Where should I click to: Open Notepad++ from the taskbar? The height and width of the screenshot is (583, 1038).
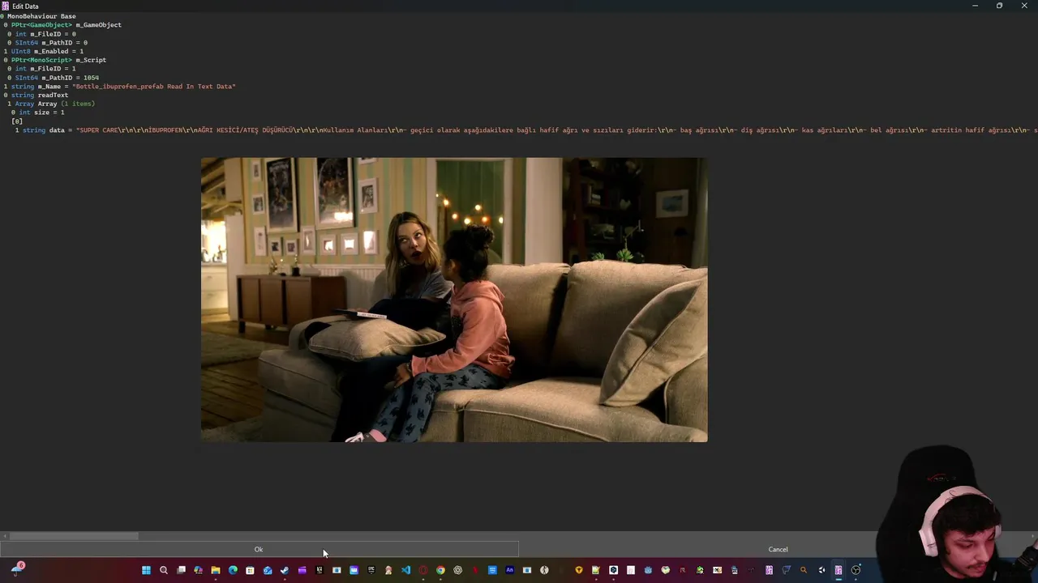[596, 570]
